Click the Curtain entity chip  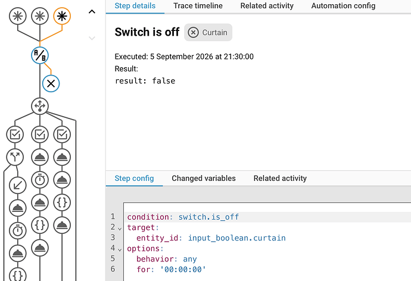pyautogui.click(x=208, y=33)
